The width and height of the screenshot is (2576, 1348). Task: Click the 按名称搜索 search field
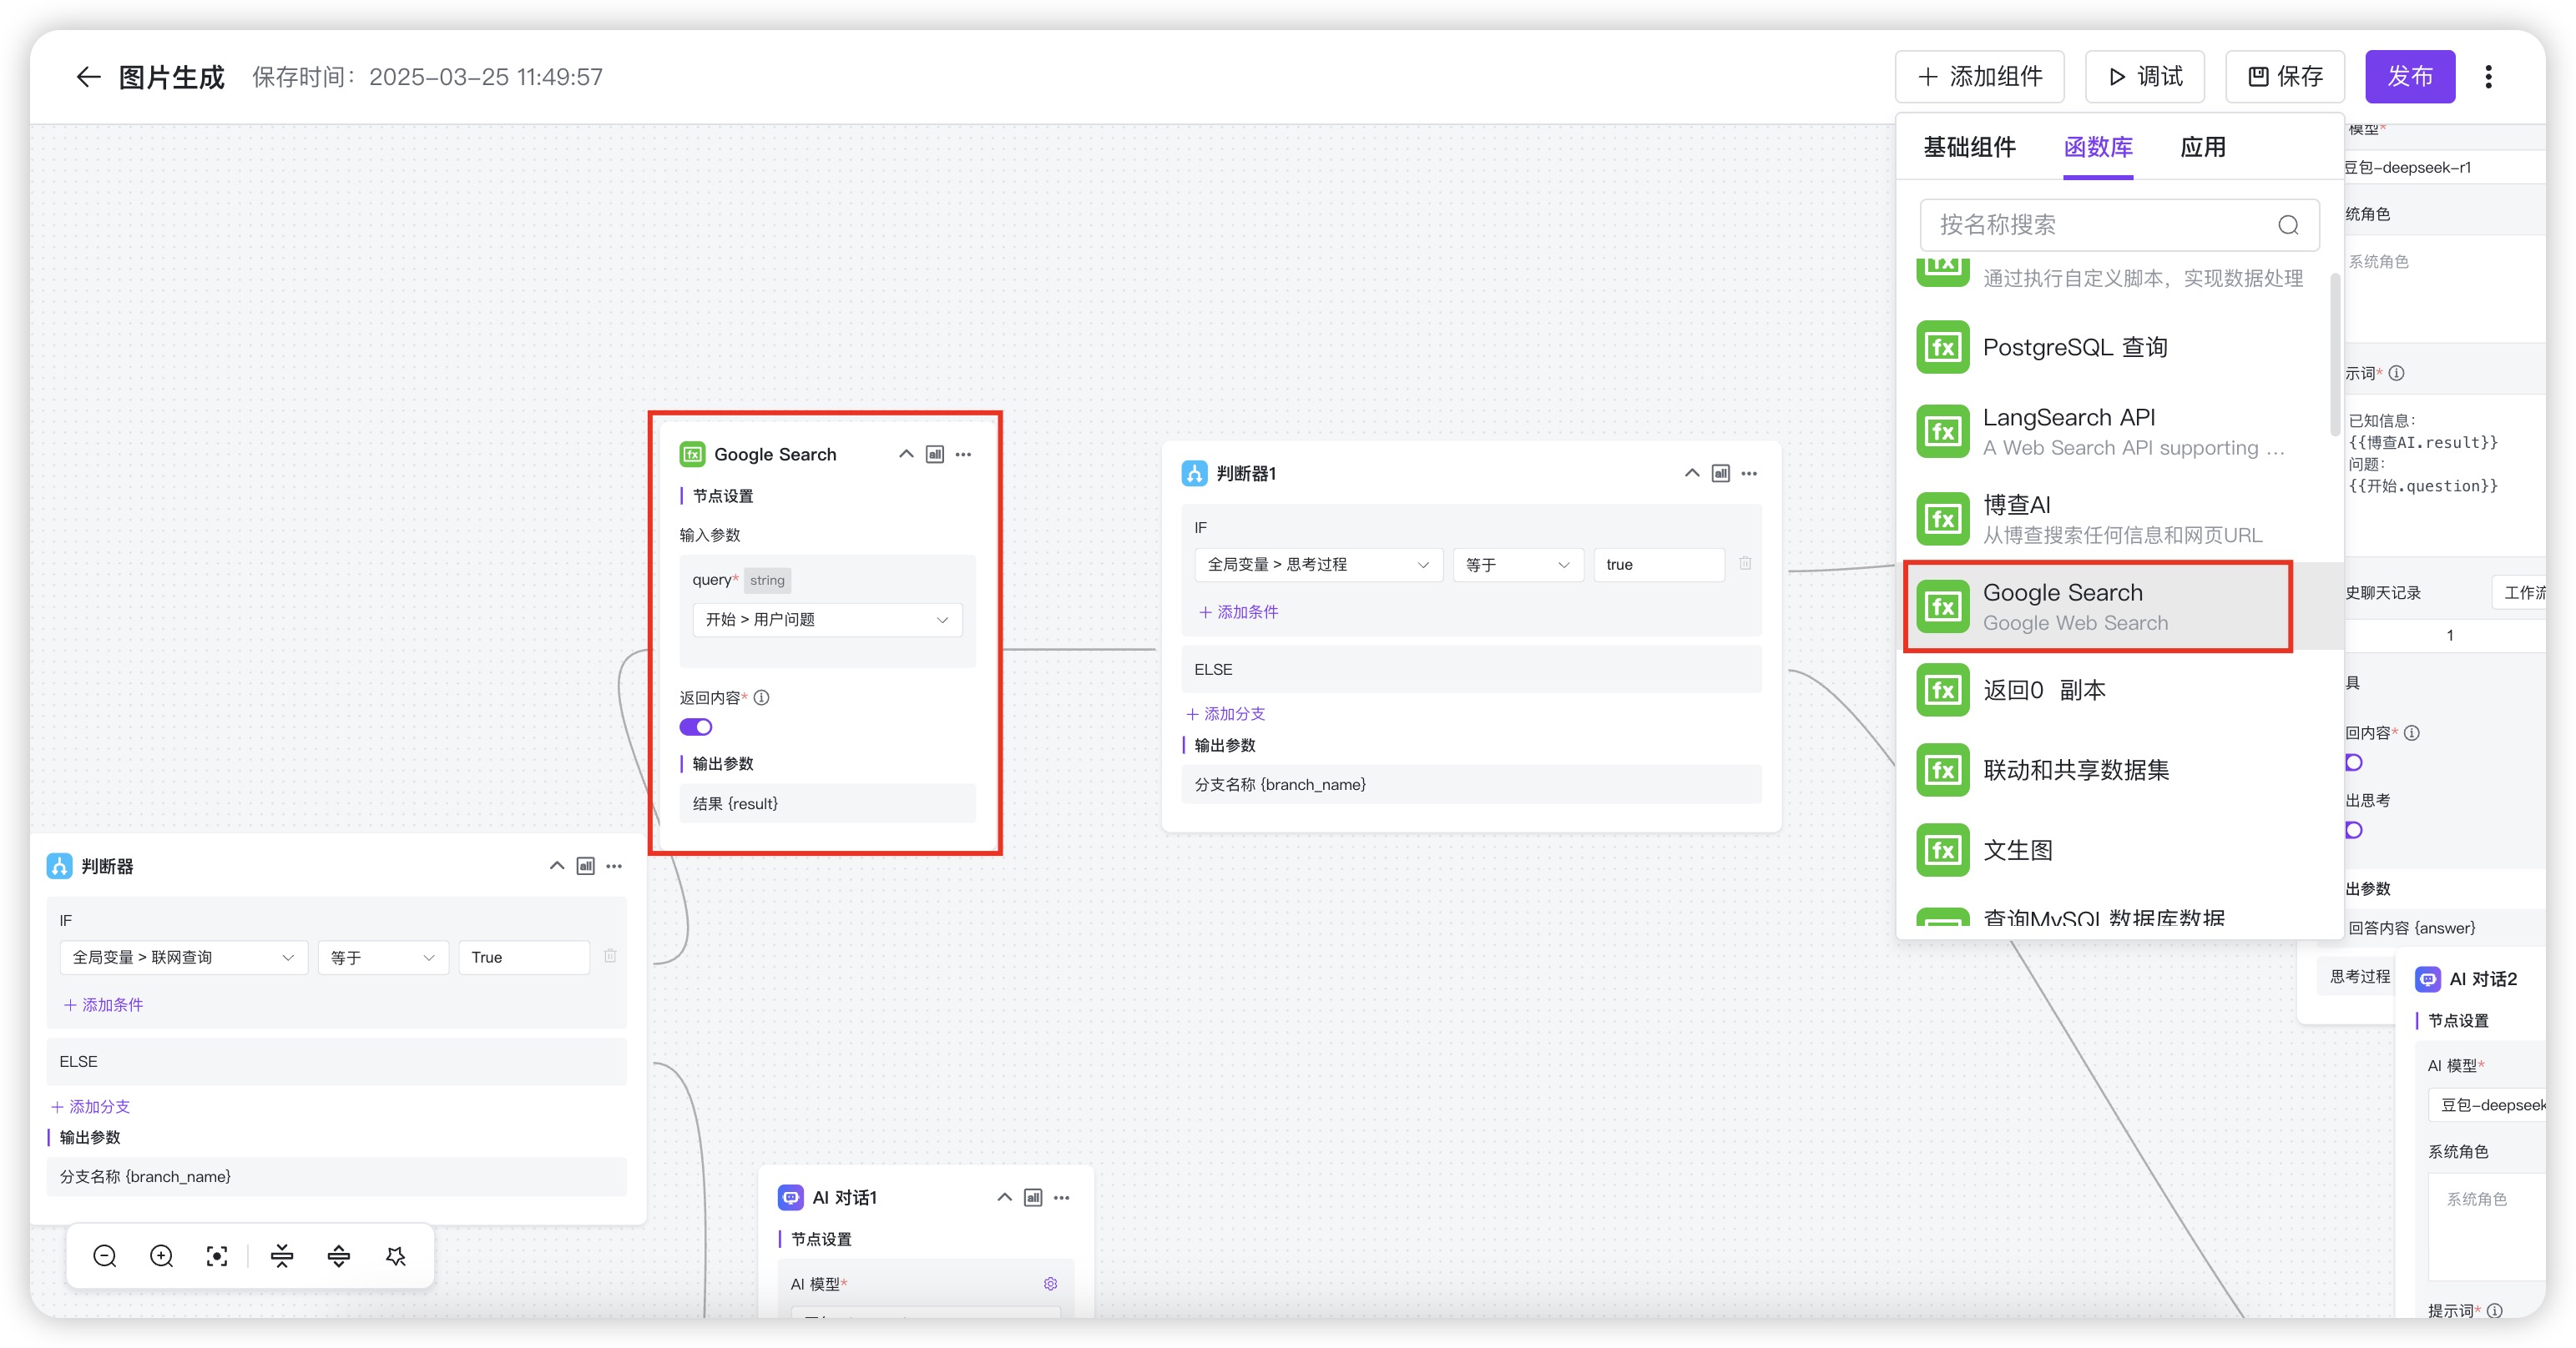[x=2100, y=225]
